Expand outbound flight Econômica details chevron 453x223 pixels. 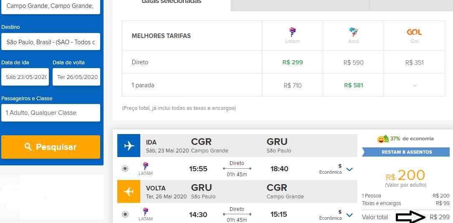(350, 170)
